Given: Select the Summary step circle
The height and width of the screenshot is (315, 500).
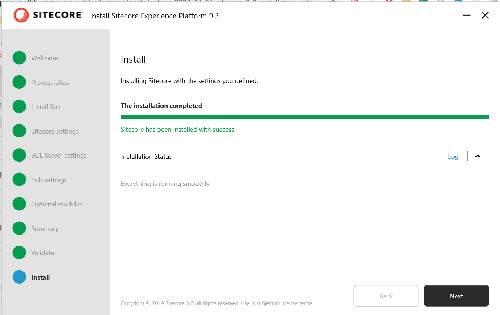Looking at the screenshot, I should coord(19,228).
